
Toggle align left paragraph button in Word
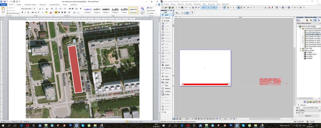pyautogui.click(x=56, y=12)
